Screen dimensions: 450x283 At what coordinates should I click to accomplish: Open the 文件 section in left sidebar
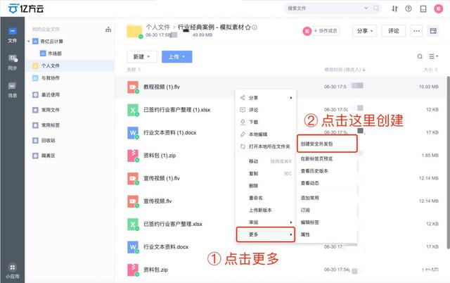13,35
